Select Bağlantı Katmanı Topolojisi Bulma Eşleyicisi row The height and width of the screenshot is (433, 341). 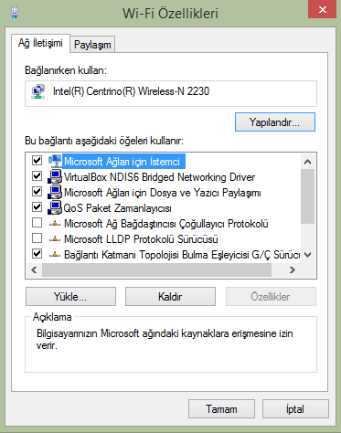(182, 255)
